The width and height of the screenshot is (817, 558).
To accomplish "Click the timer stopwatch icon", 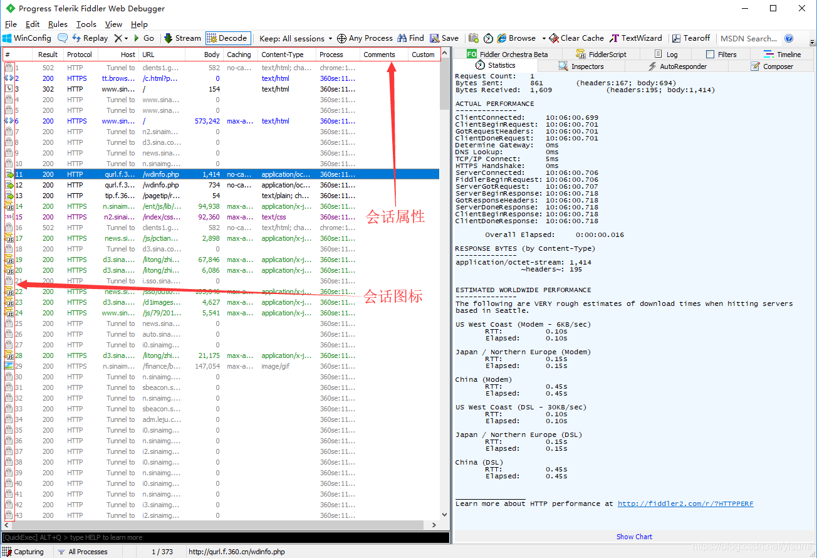I will click(x=488, y=38).
